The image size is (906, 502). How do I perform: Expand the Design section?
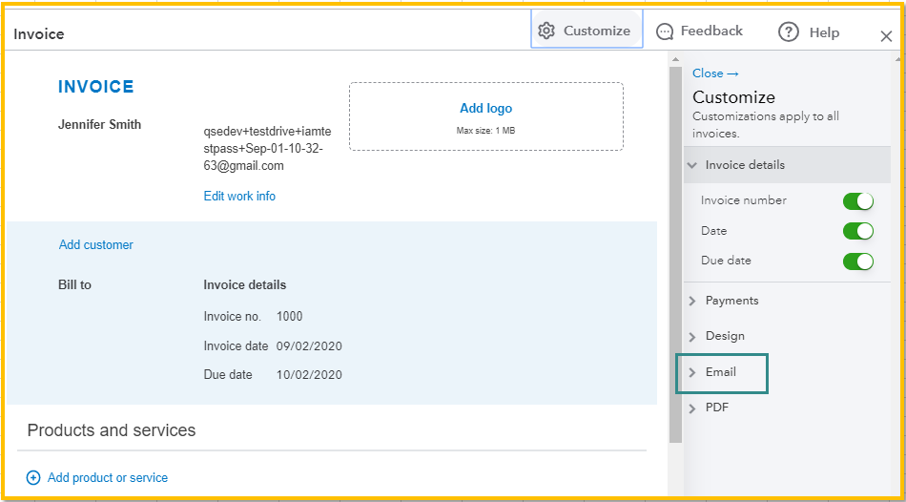pyautogui.click(x=725, y=336)
